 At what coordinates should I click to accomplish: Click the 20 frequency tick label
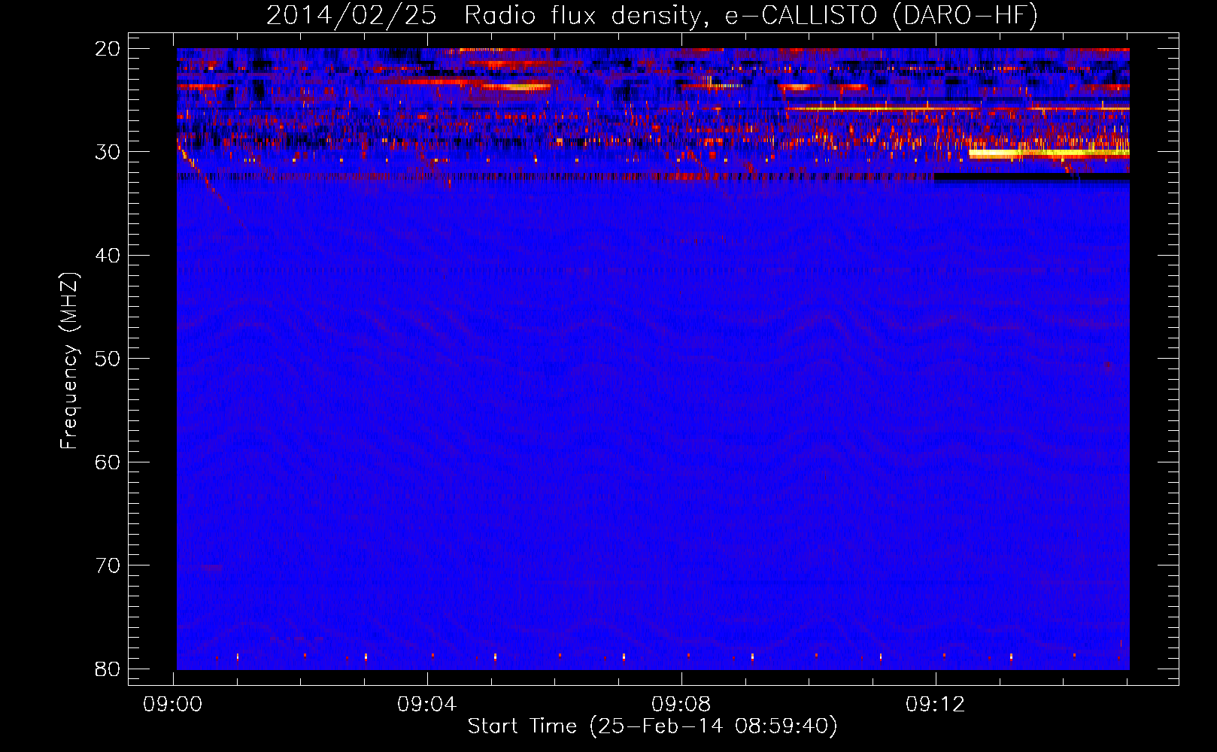pyautogui.click(x=108, y=49)
